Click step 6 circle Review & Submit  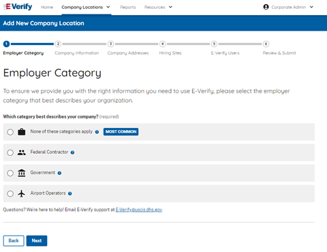[x=266, y=44]
